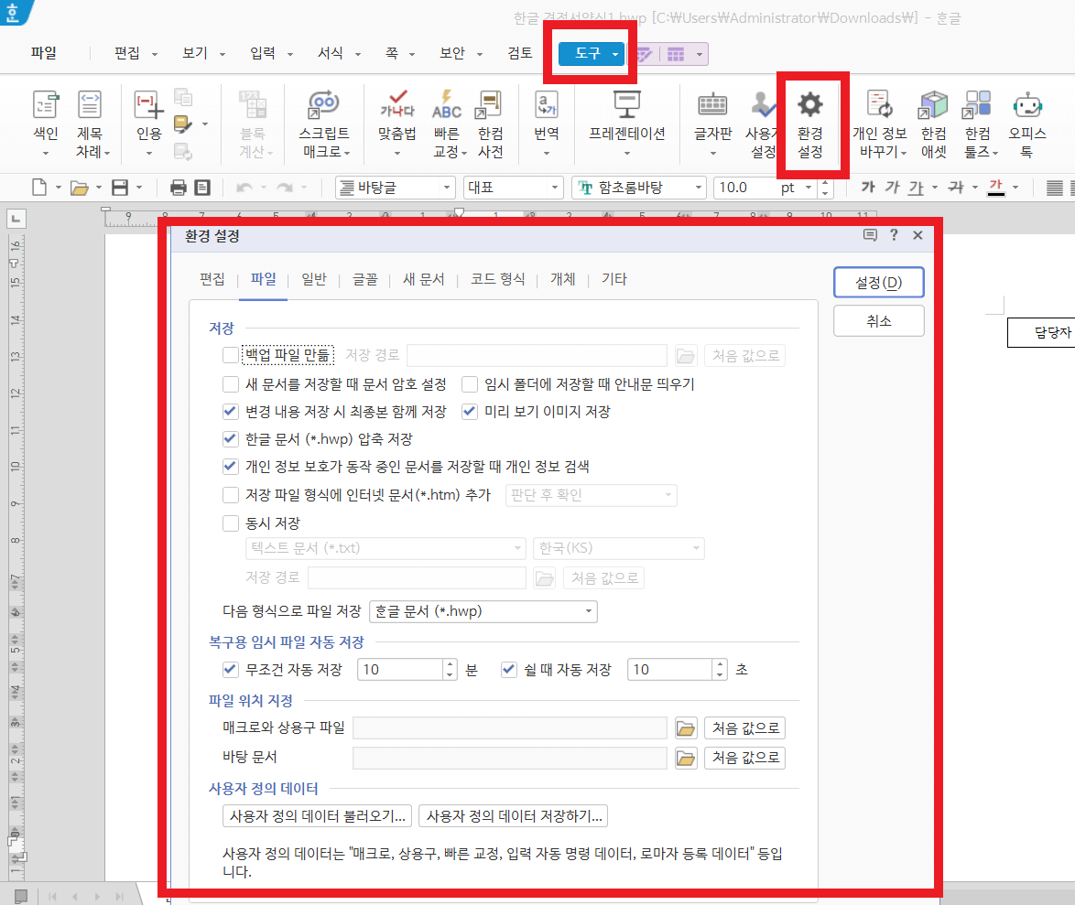Open the 한컴 애셋 tool

tap(934, 124)
